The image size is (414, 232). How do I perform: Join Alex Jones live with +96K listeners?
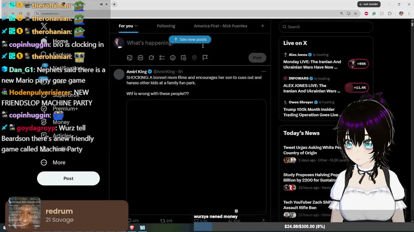point(358,64)
